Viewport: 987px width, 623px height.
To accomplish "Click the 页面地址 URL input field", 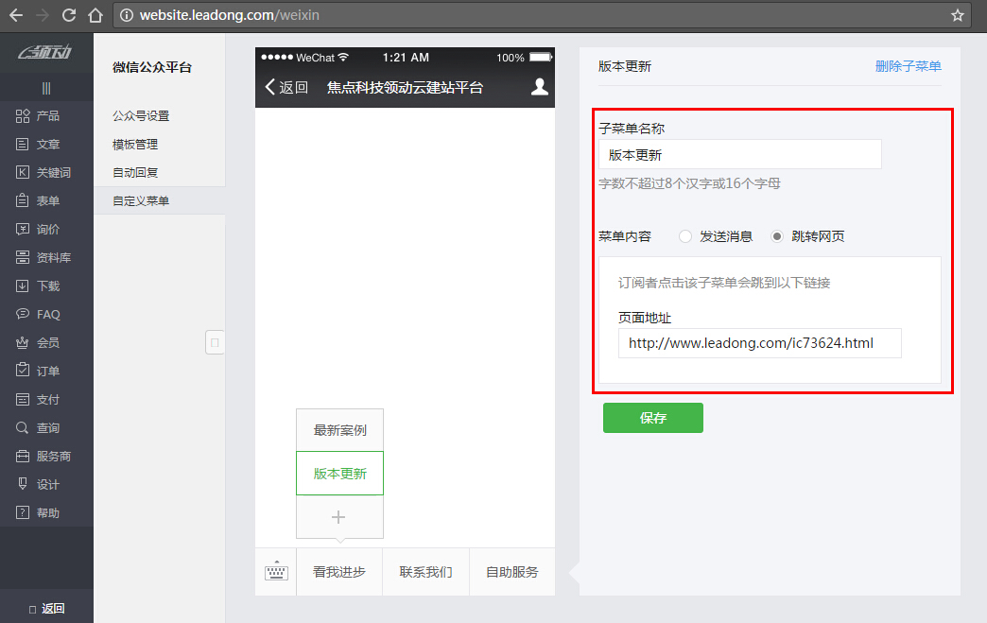I will 759,343.
